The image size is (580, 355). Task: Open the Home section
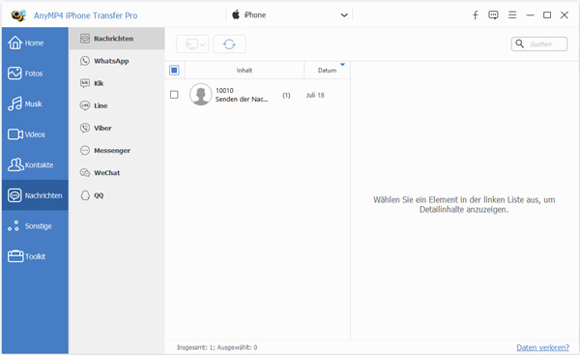(x=35, y=43)
